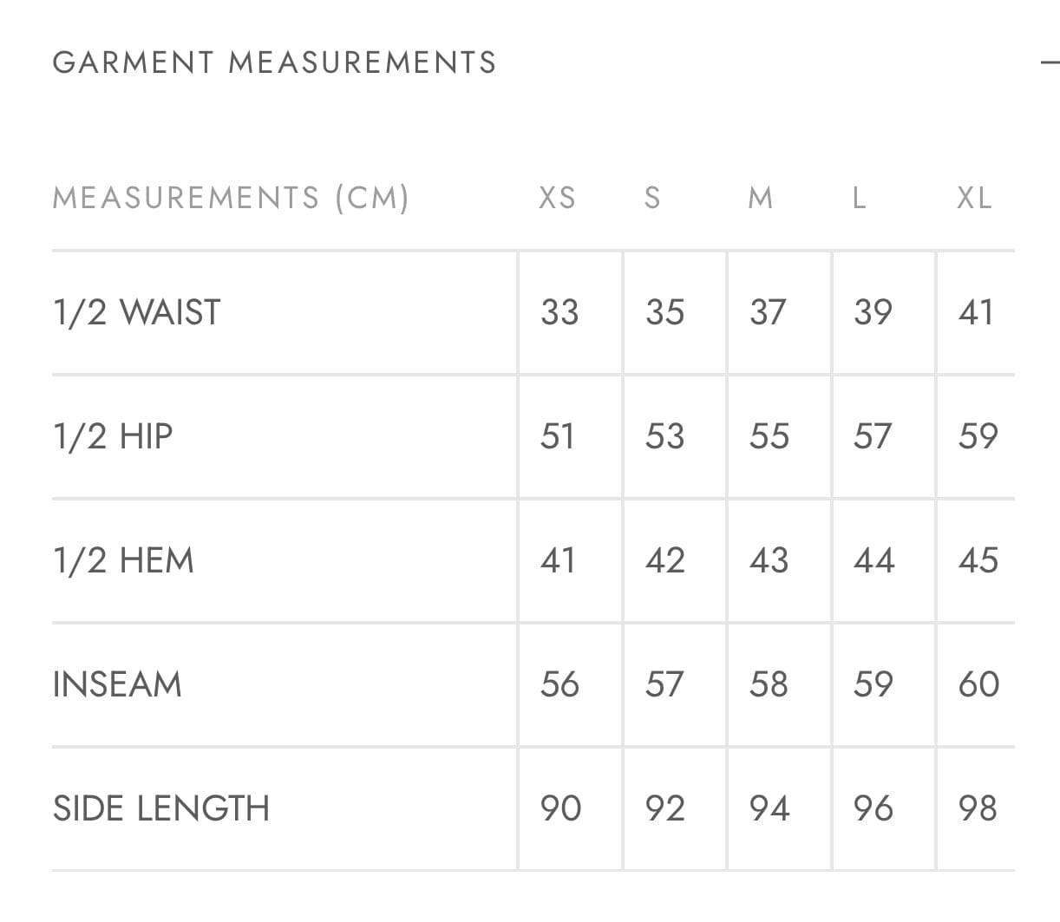
Task: Select the 1/2 Hip row label
Action: [x=113, y=436]
